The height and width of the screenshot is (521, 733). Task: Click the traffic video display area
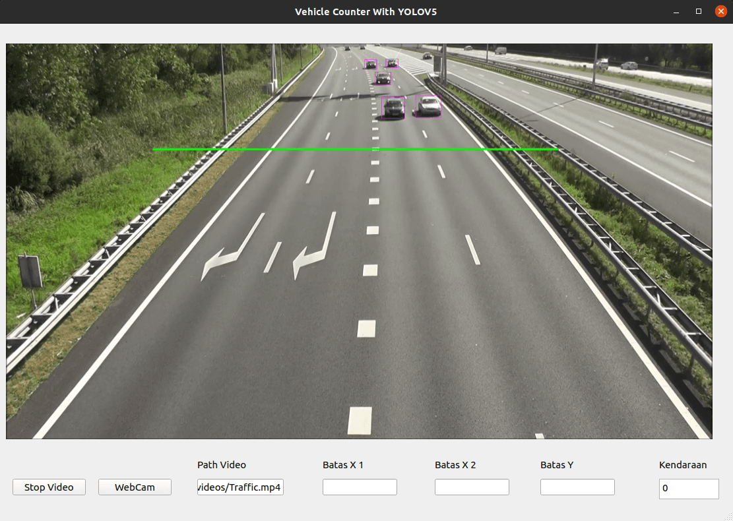pyautogui.click(x=359, y=241)
